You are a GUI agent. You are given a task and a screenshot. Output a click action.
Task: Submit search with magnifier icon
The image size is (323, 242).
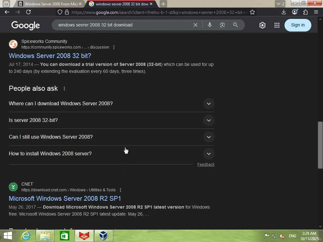tap(235, 25)
